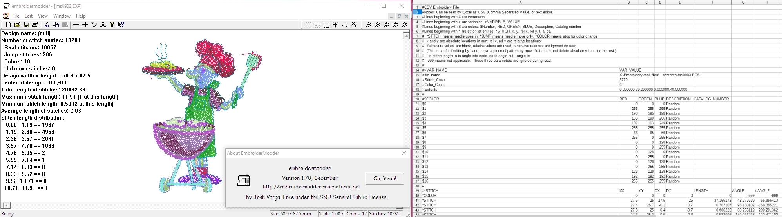Open About with the yellow question mark icon
This screenshot has width=782, height=217.
tap(112, 25)
